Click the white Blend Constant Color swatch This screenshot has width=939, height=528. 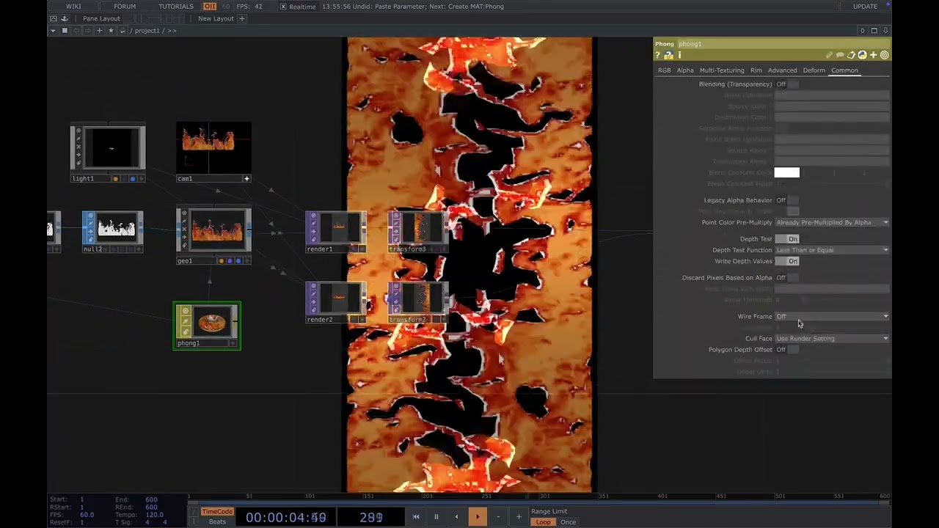786,172
